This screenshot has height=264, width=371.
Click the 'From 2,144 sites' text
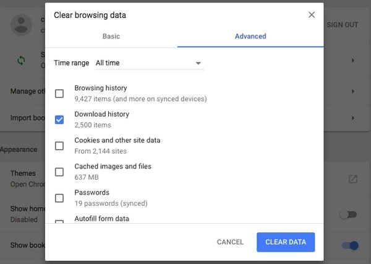click(100, 151)
